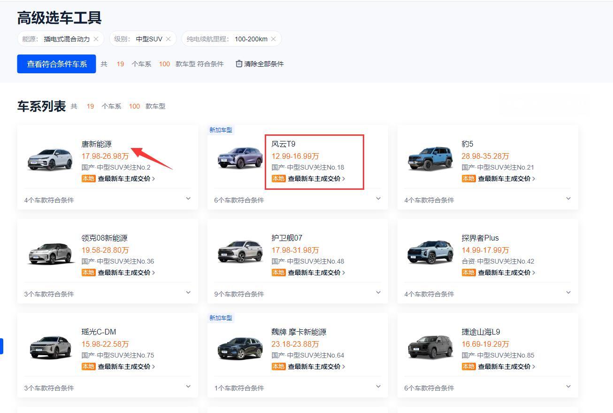Viewport: 613px width, 413px height.
Task: Remove the 100-200km range filter
Action: coord(273,39)
